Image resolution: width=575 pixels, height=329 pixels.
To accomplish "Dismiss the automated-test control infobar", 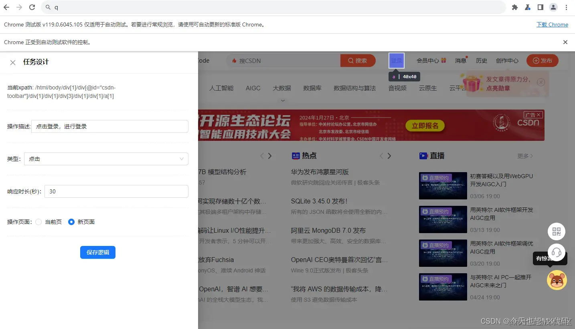I will click(x=565, y=42).
